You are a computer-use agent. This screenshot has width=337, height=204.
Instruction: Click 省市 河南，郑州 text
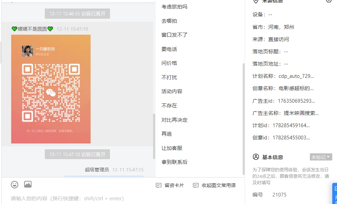point(273,27)
